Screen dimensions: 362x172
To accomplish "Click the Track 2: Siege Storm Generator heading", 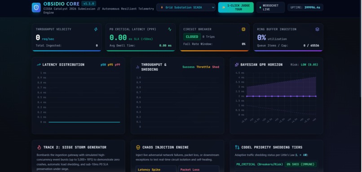I will click(75, 147).
